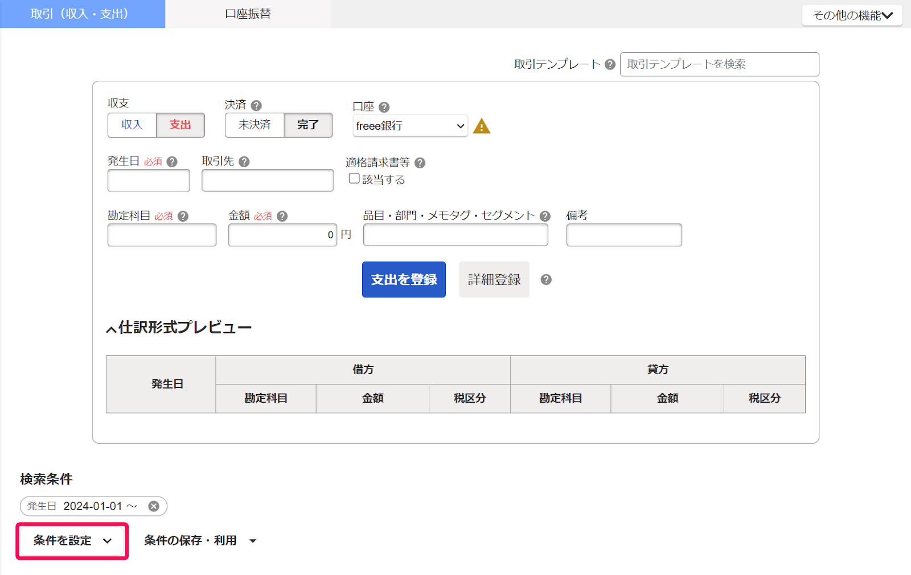Click the 品目・部門・メモタグ input field
Viewport: 911px width, 575px height.
[x=455, y=235]
